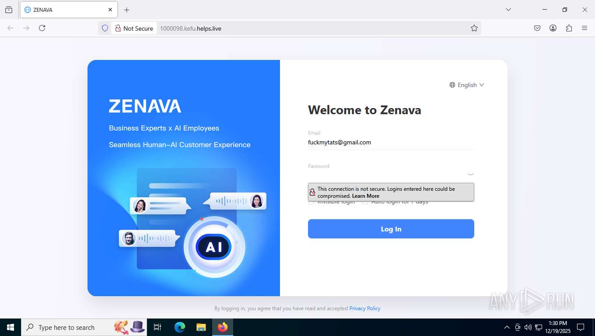
Task: Go forward to next page
Action: click(26, 28)
